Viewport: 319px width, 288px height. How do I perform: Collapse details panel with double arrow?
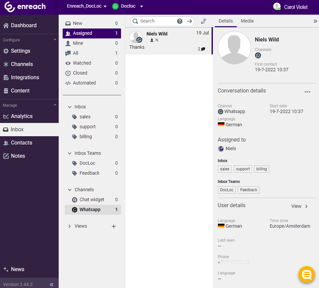(315, 21)
